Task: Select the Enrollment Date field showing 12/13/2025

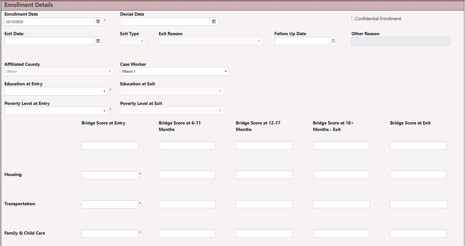Action: coord(49,21)
